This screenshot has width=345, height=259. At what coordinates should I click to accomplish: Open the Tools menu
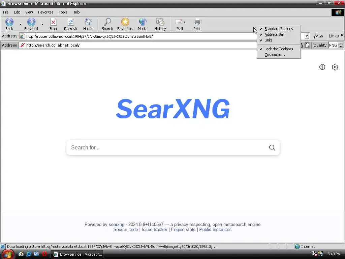(x=63, y=12)
